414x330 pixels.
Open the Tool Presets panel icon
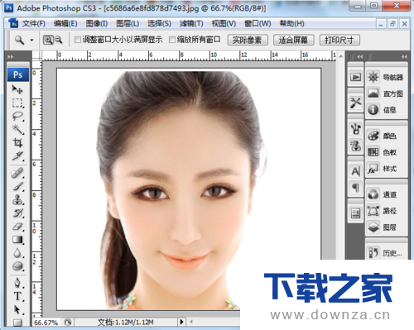355,103
